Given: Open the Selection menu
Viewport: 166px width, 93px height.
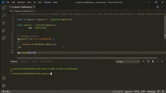Looking at the screenshot, I should 21,2.
